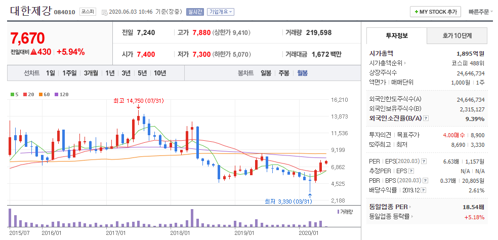Switch candlestick chart to 주봉
This screenshot has width=498, height=240.
point(284,73)
